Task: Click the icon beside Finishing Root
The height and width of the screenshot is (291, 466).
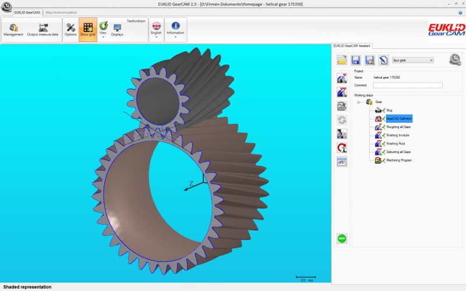Action: pos(378,143)
